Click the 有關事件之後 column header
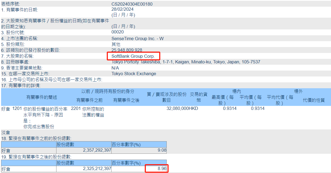 click(126, 100)
